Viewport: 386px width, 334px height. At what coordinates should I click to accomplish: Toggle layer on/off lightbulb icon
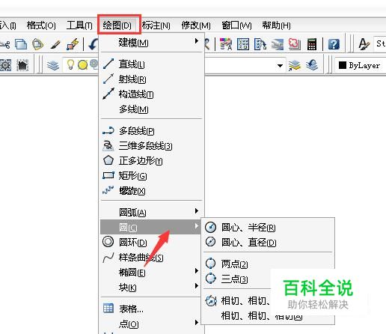(70, 64)
